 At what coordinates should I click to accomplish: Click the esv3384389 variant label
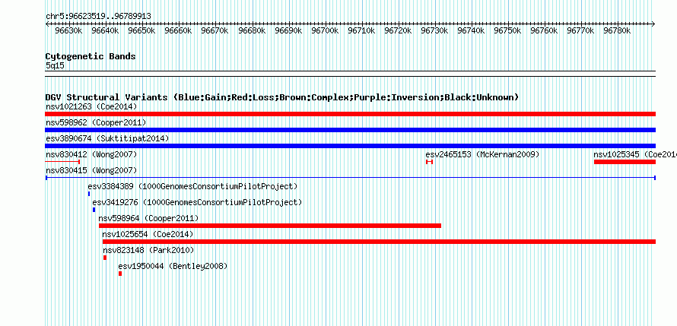pyautogui.click(x=192, y=186)
